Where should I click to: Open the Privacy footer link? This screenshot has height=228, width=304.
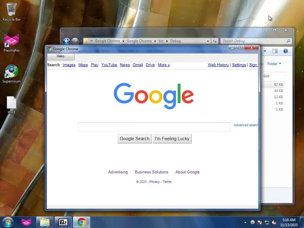coord(154,182)
